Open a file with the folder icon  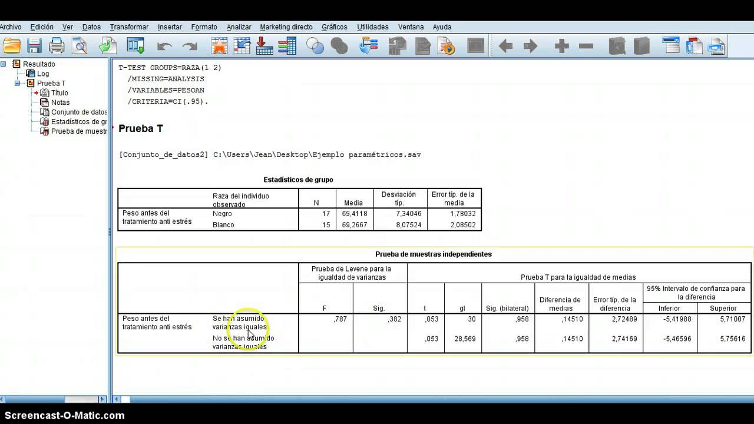[x=12, y=45]
